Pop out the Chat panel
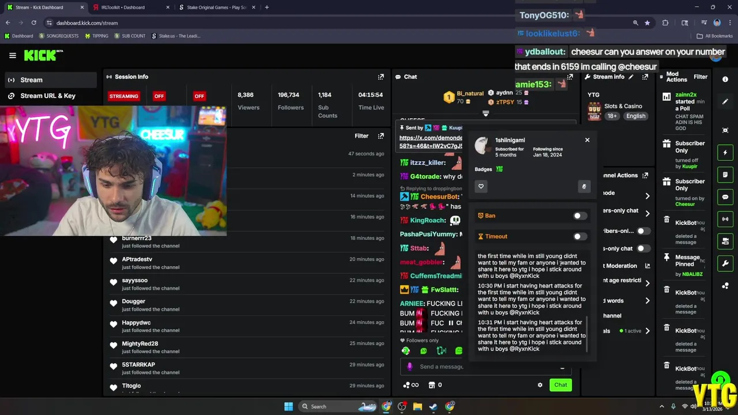 click(570, 77)
